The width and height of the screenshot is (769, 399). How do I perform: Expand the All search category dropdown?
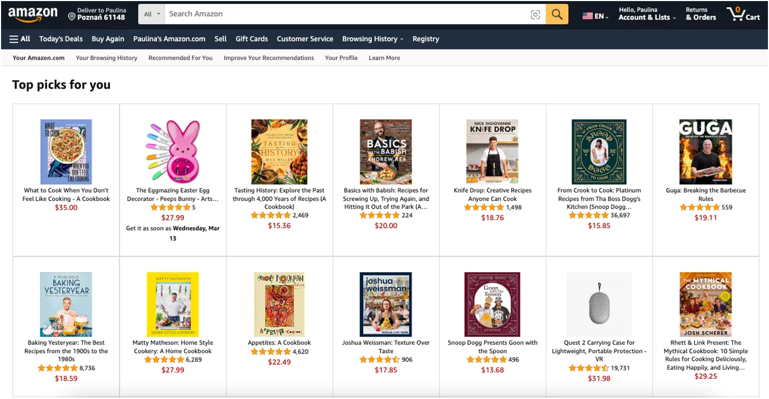152,14
